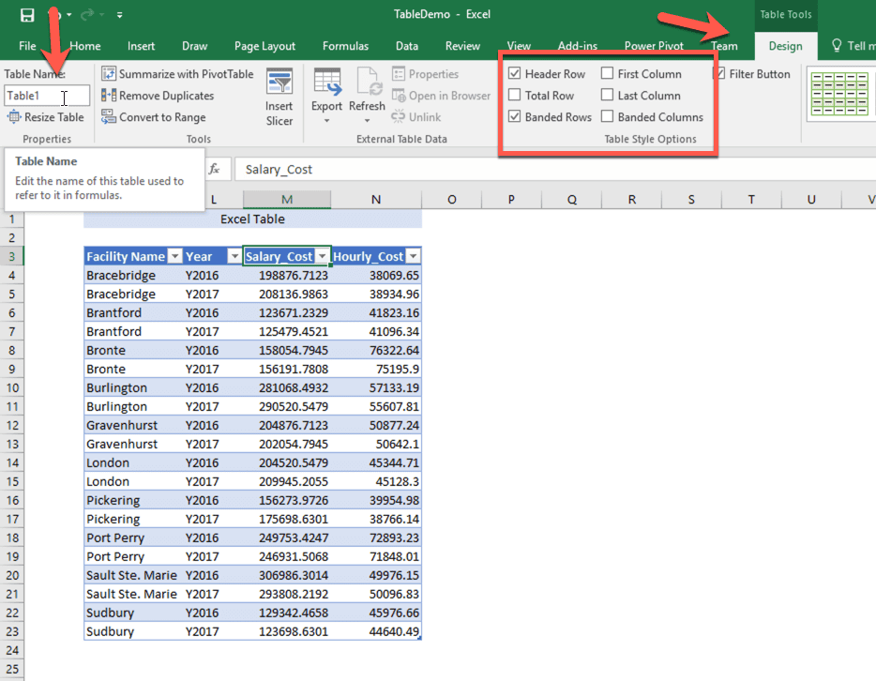Disable Banded Rows
Image resolution: width=876 pixels, height=681 pixels.
click(513, 116)
